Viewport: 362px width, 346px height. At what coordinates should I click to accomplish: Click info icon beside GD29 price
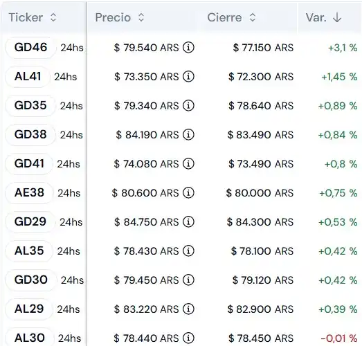[188, 222]
